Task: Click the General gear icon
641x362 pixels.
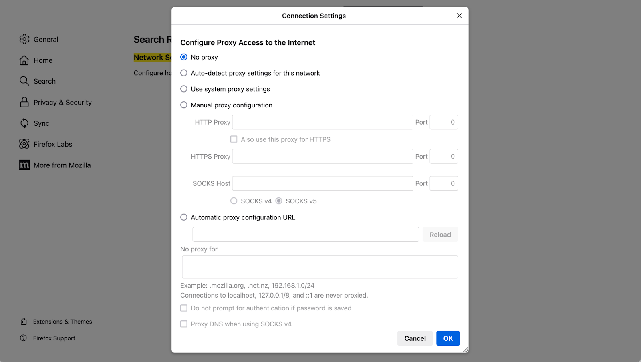Action: (24, 39)
